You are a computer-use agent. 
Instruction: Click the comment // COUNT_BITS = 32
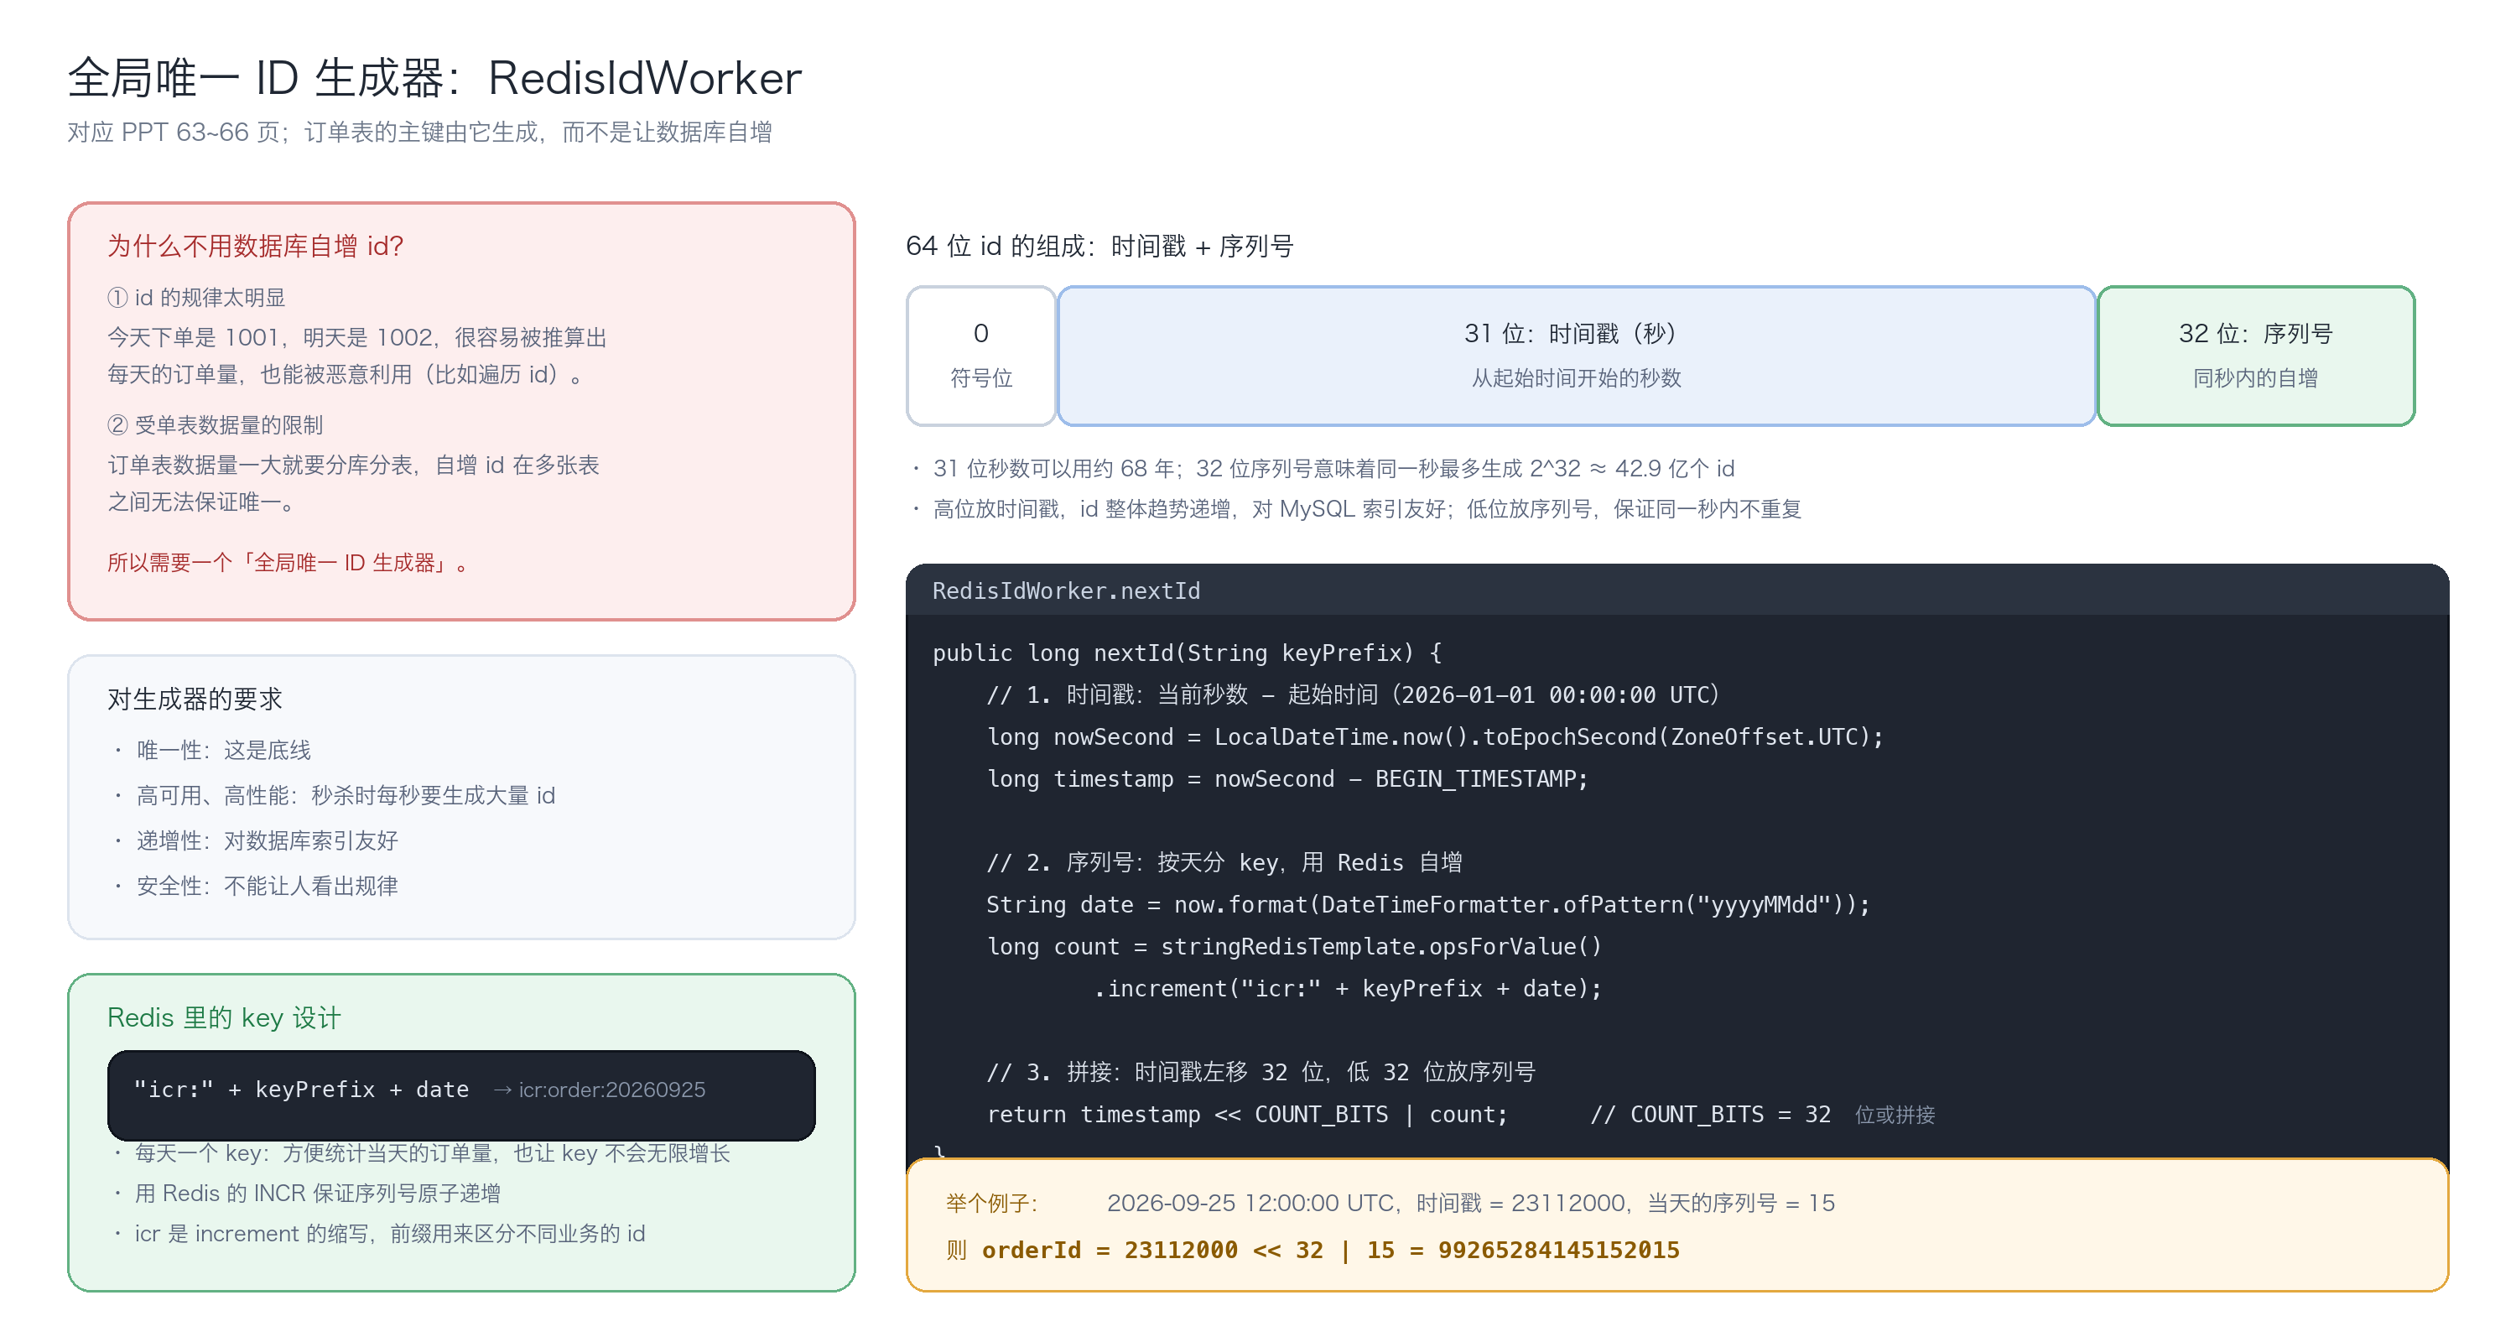(x=1710, y=1115)
